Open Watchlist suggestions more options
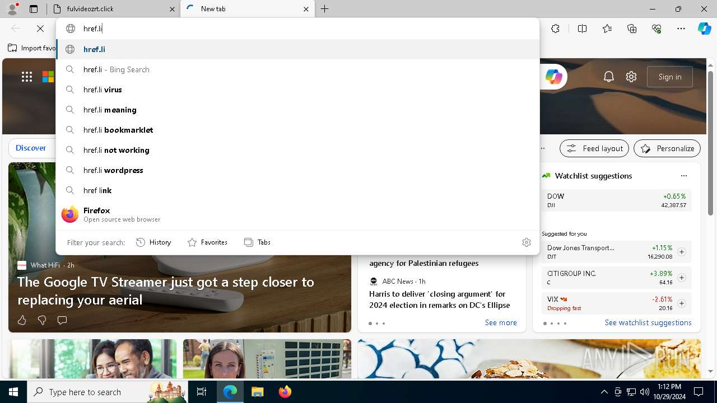This screenshot has height=403, width=717. point(684,176)
